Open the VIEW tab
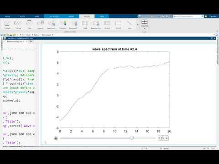The height and width of the screenshot is (164, 219). click(102, 16)
